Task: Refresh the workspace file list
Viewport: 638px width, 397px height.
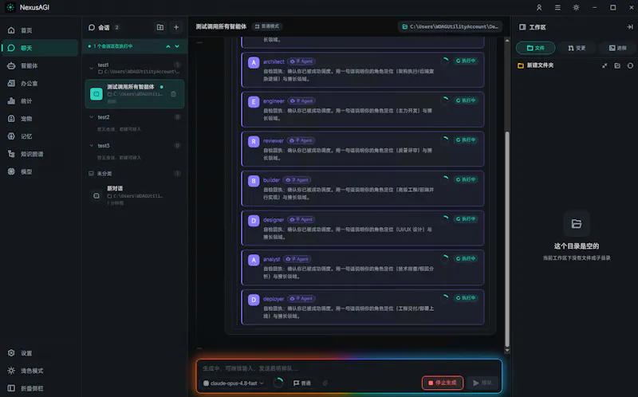Action: tap(630, 65)
